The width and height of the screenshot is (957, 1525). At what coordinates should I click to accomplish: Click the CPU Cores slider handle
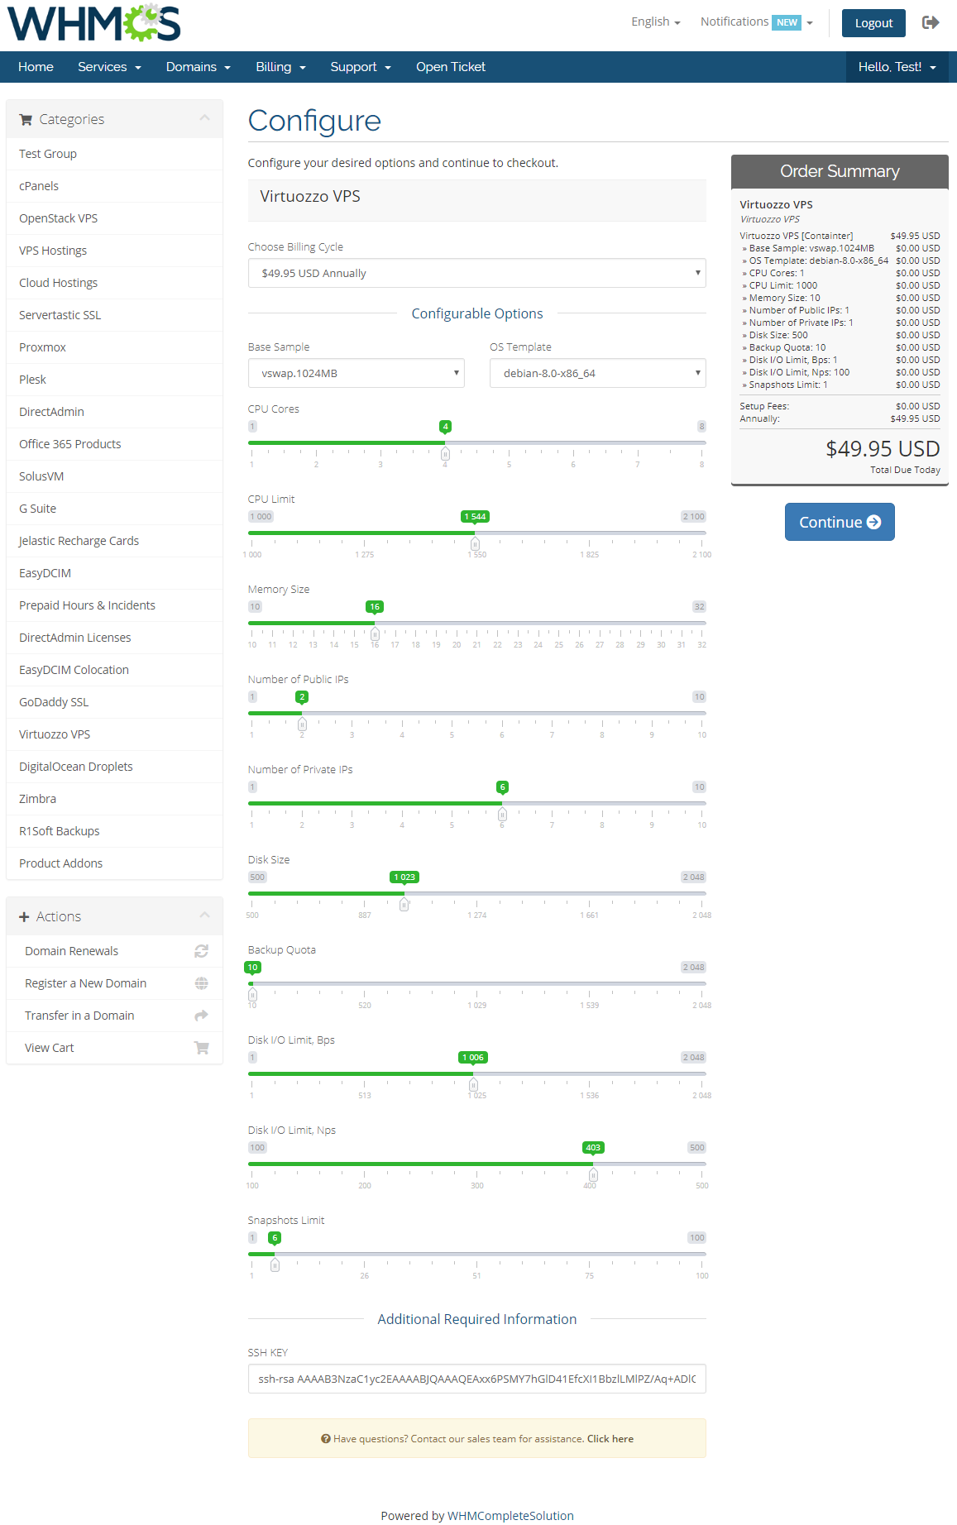[445, 453]
